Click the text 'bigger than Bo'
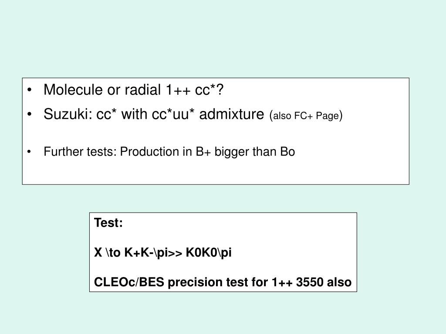The height and width of the screenshot is (334, 446). pos(254,152)
